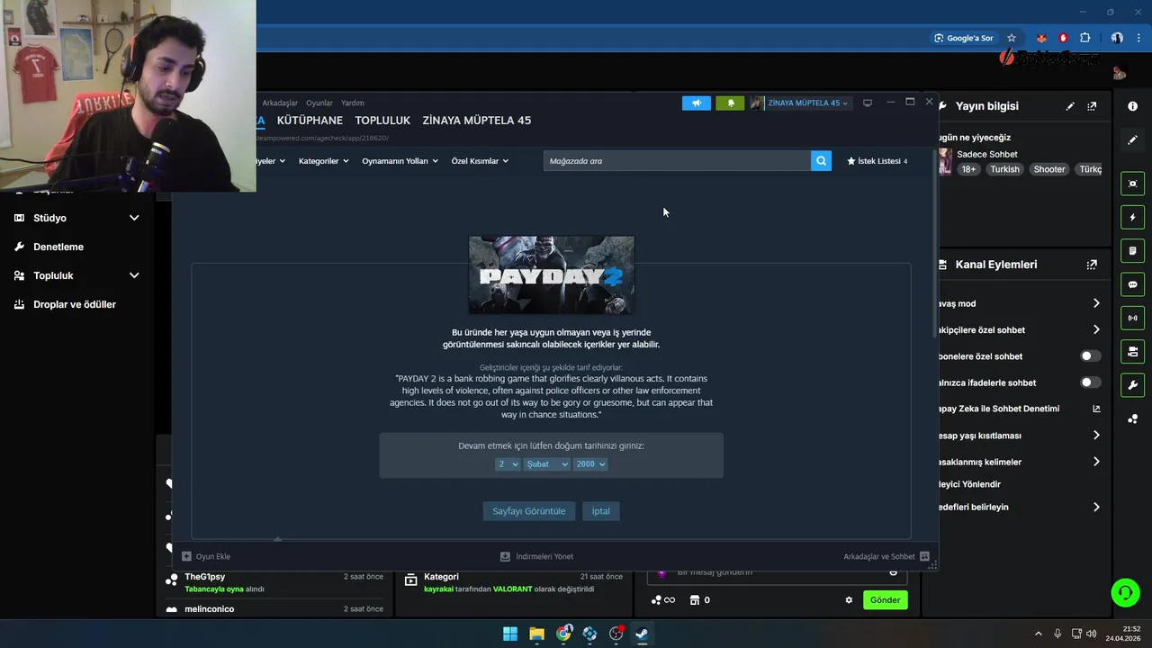Click the Sayfayı Görüntüle button
Image resolution: width=1152 pixels, height=648 pixels.
click(529, 511)
